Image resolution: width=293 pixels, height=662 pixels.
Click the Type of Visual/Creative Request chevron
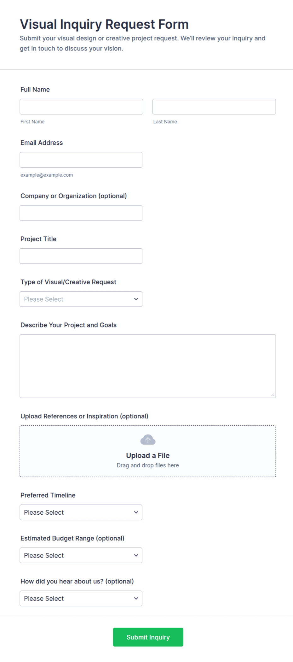[x=136, y=299]
